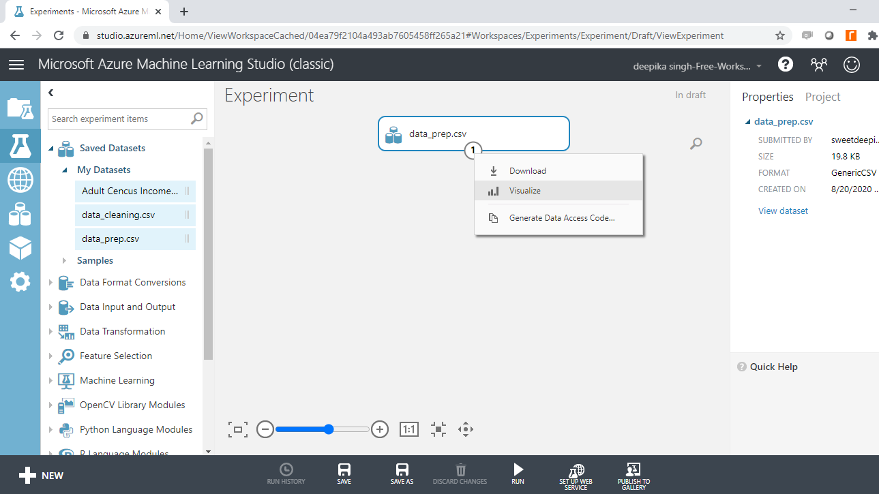Screen dimensions: 879x494
Task: Select data_prep.csv in My Datasets
Action: (x=135, y=239)
